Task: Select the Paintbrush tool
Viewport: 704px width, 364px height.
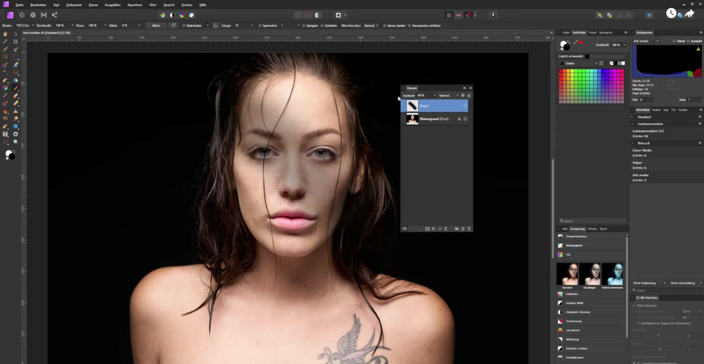Action: pos(16,88)
